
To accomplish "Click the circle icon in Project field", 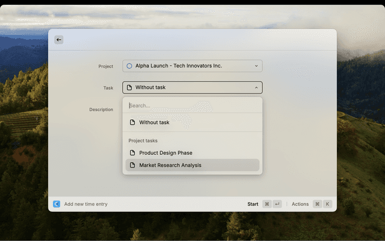I will click(129, 66).
